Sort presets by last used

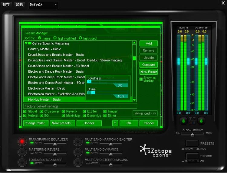(x=80, y=38)
